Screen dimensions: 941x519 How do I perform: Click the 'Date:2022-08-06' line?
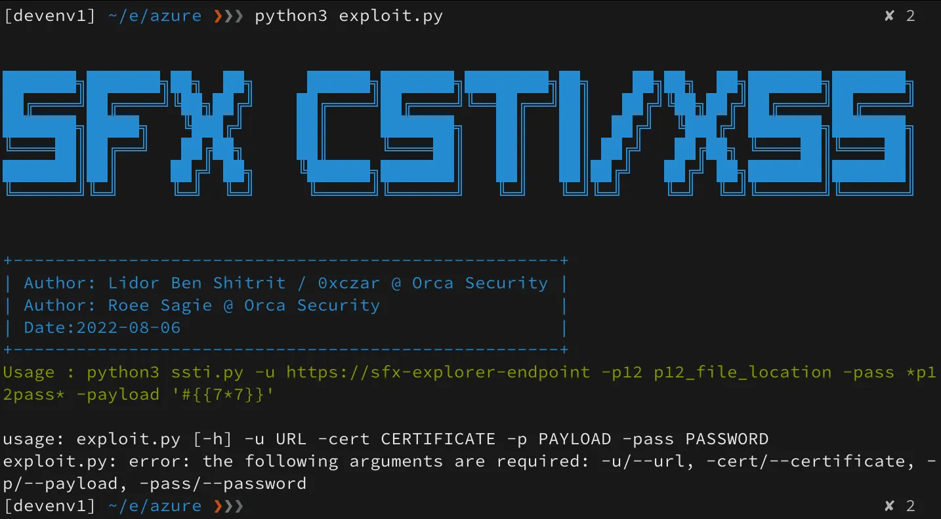coord(102,328)
